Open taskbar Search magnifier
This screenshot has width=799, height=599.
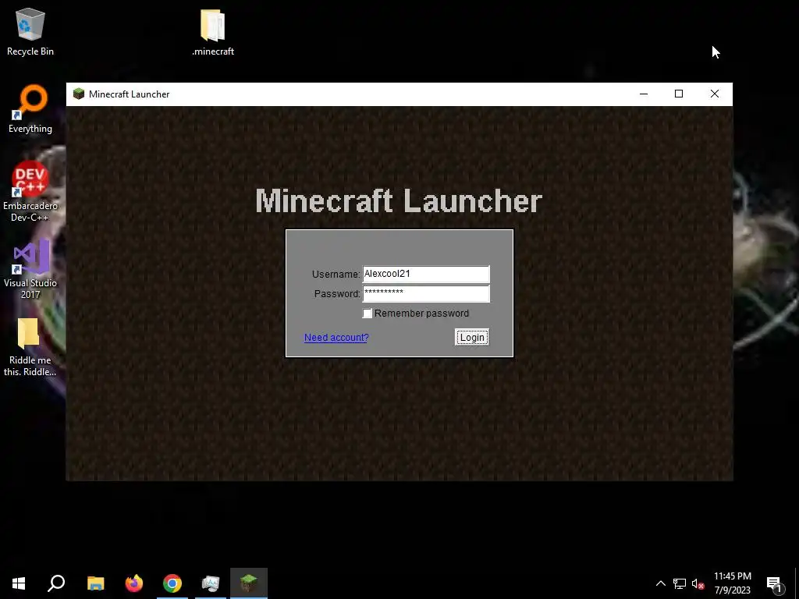pos(56,583)
